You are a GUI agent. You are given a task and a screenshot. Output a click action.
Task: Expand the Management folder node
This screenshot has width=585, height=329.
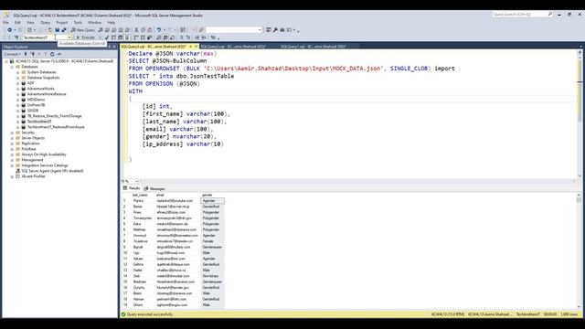(12, 160)
